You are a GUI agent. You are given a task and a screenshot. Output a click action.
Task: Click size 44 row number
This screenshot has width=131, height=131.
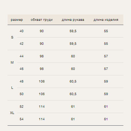tap(21, 56)
